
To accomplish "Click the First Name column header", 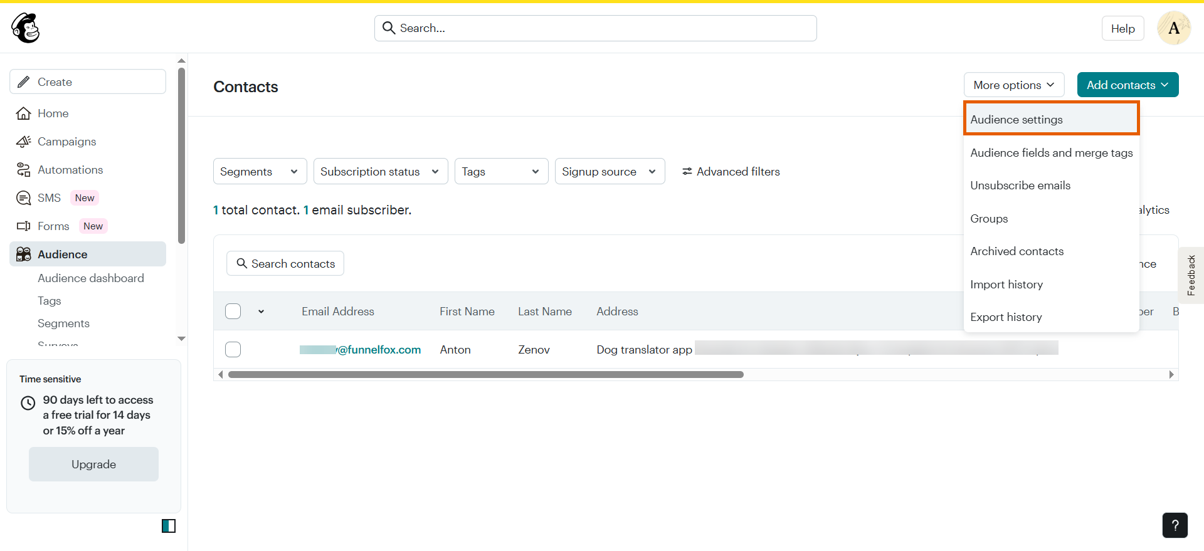I will [x=467, y=312].
